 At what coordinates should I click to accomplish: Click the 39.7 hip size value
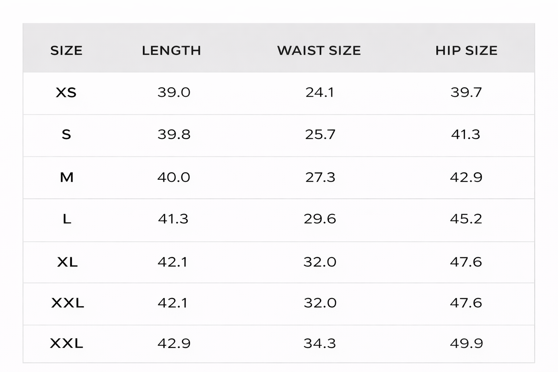coord(466,93)
